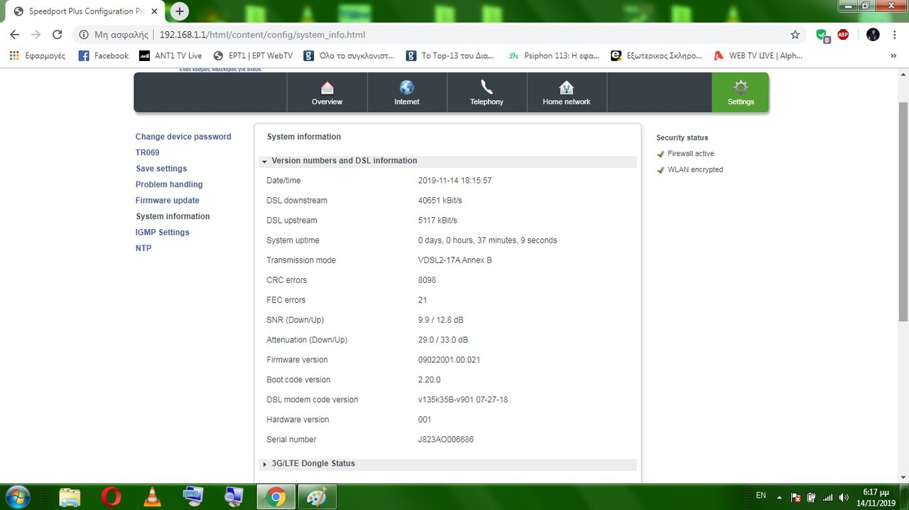Viewport: 909px width, 510px height.
Task: Bookmark this page with the star
Action: [x=795, y=35]
